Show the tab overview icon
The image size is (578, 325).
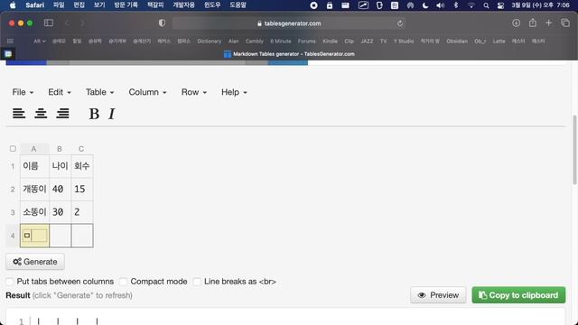pyautogui.click(x=565, y=23)
